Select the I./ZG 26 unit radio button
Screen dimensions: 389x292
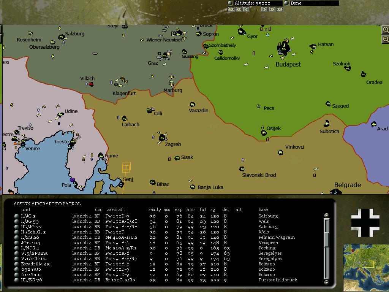[17, 237]
